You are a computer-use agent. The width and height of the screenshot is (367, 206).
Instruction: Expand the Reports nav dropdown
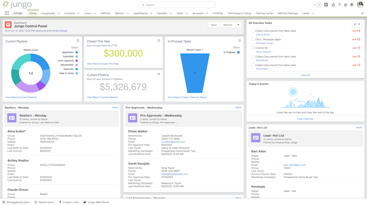(128, 13)
